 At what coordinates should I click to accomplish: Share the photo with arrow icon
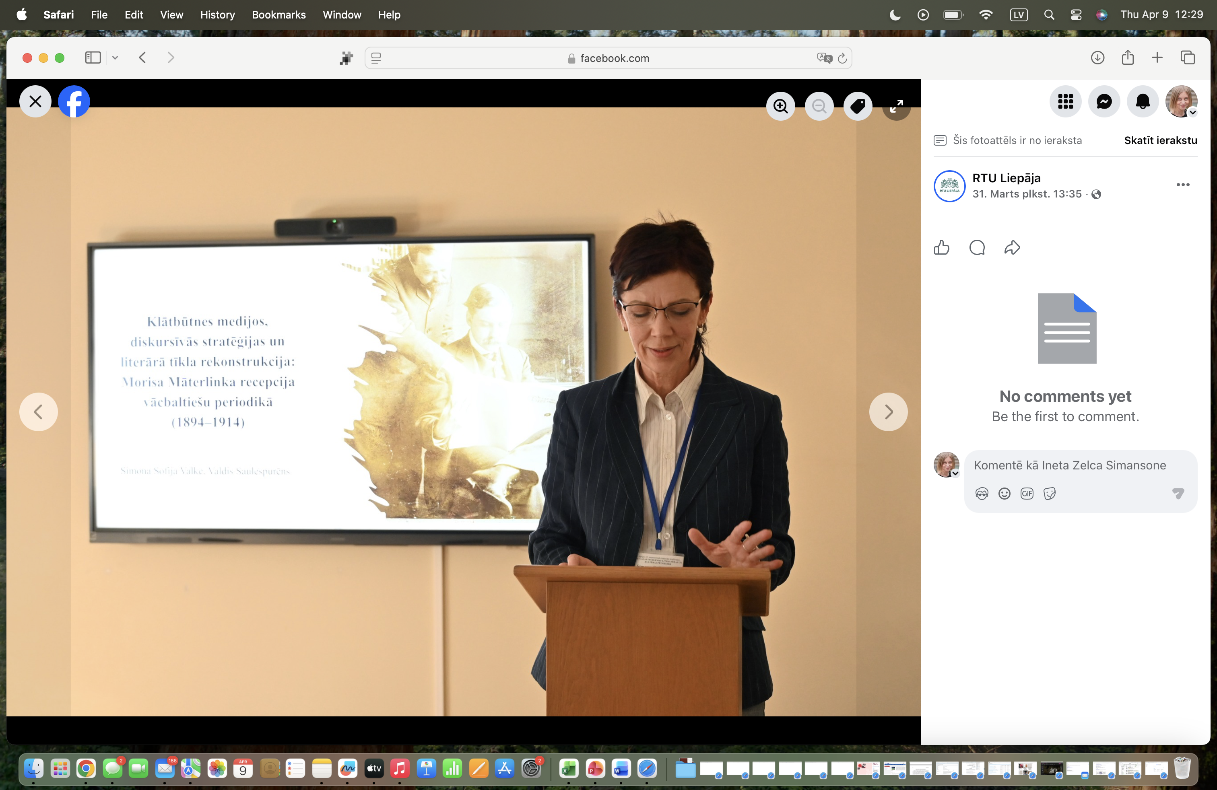1012,248
